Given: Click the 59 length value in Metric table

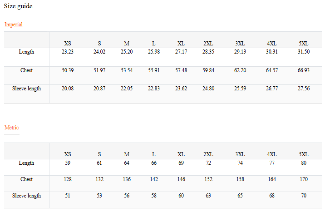Looking at the screenshot, I should 68,163.
